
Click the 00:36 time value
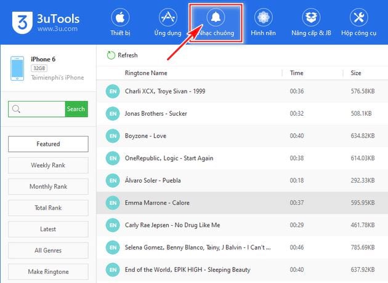[x=297, y=91]
